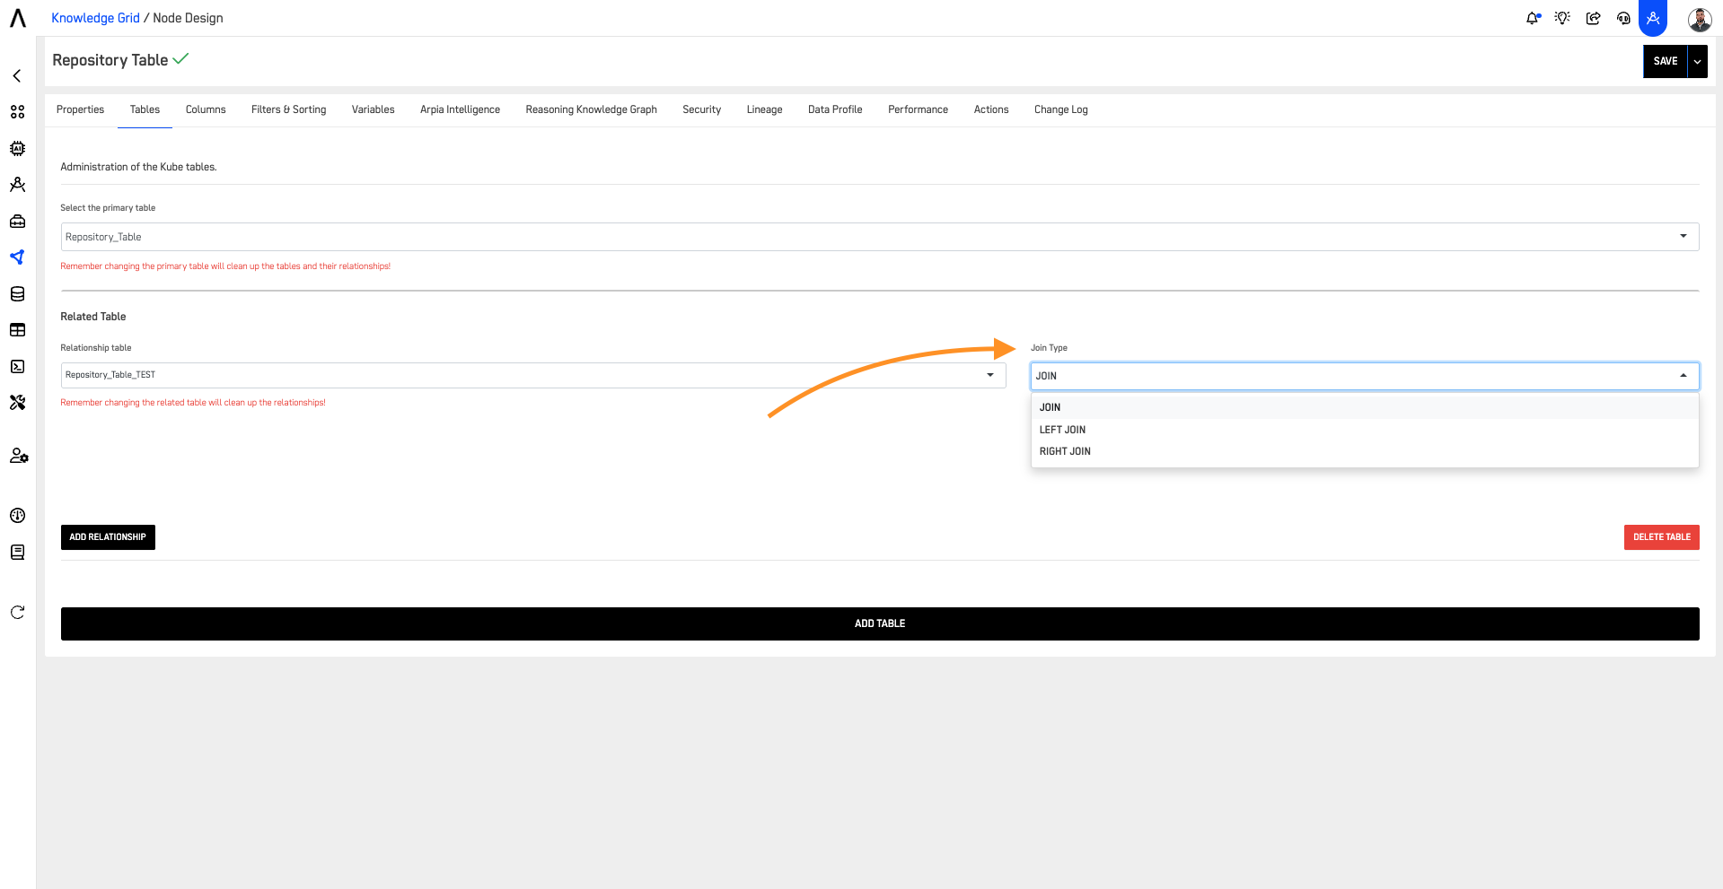Click the Arpia logo at top left
This screenshot has height=889, width=1723.
coord(18,18)
